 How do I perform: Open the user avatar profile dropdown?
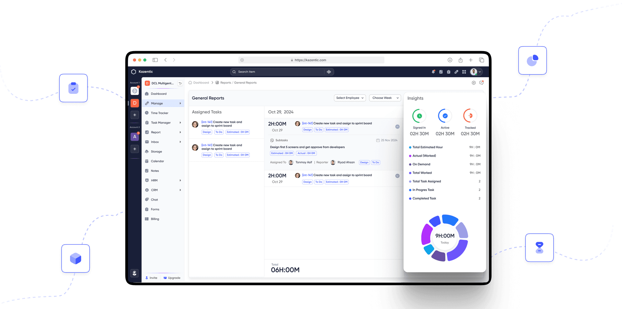[x=476, y=72]
